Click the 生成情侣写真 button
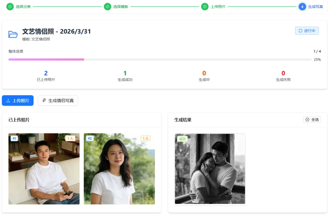Image resolution: width=328 pixels, height=215 pixels. [58, 101]
